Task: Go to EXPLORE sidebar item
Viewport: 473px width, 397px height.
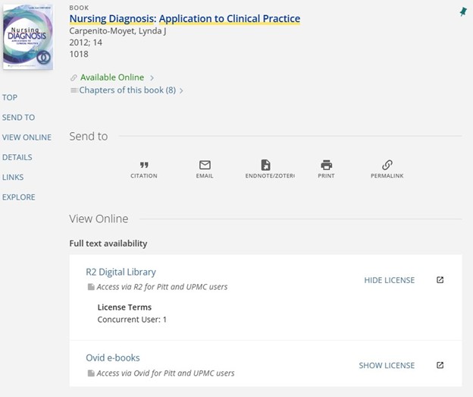Action: tap(19, 197)
